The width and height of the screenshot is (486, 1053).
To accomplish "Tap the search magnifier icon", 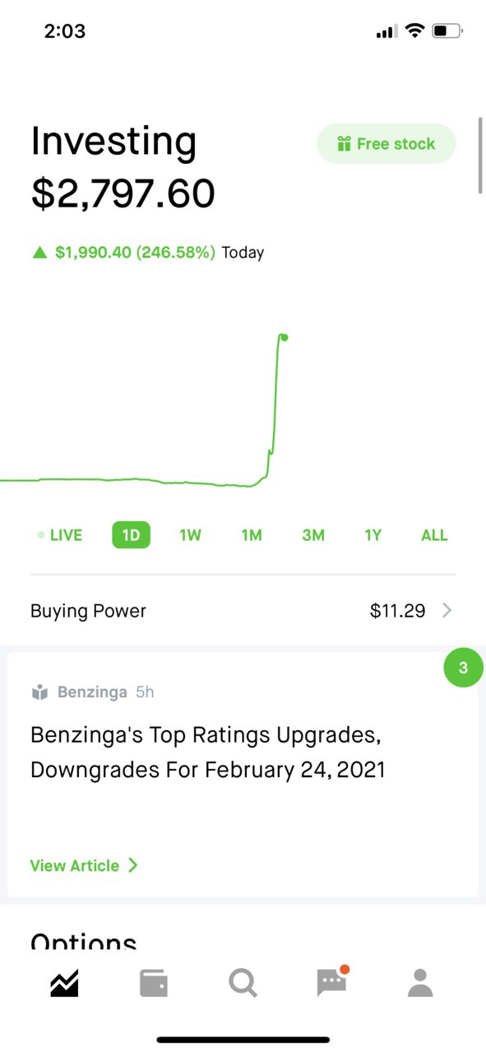I will [243, 983].
